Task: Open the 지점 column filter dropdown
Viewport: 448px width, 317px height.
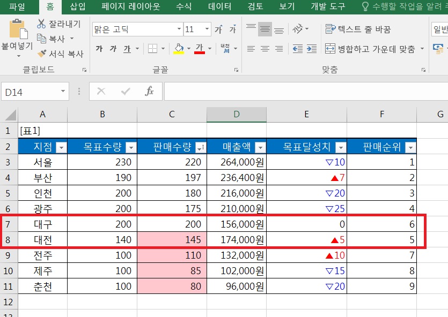Action: coord(61,148)
